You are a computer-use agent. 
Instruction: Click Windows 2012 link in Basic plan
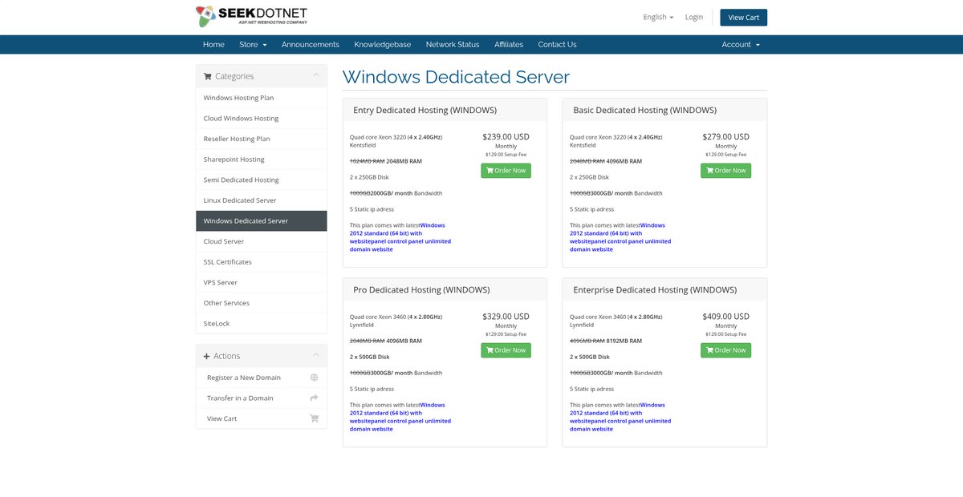(620, 237)
